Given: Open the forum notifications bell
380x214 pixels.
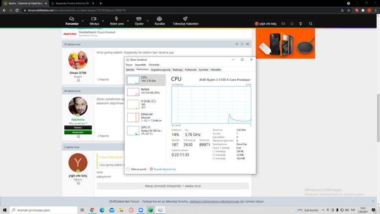Looking at the screenshot, I should point(292,24).
